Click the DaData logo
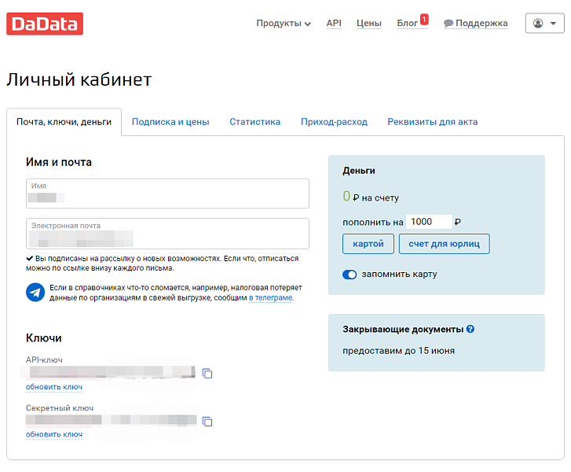This screenshot has width=571, height=472. click(45, 24)
